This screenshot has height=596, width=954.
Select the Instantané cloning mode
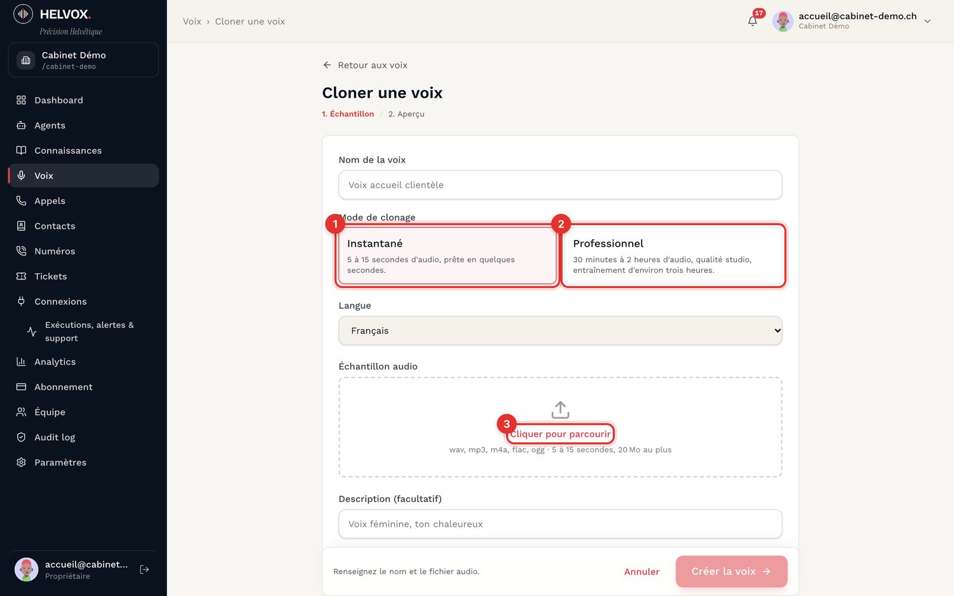447,256
